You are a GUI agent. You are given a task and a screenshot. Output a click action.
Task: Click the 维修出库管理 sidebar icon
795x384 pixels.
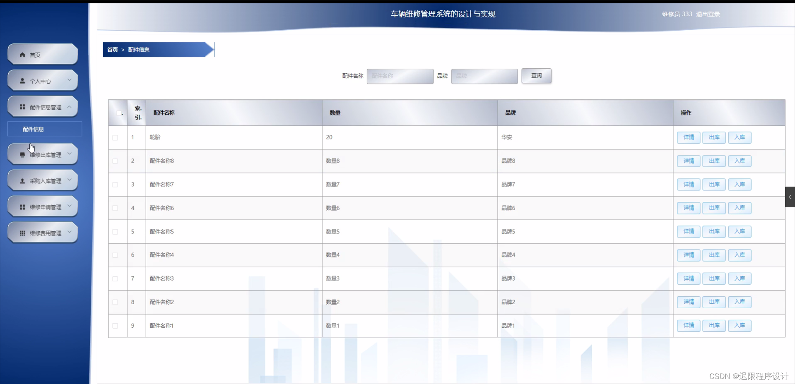click(x=22, y=154)
